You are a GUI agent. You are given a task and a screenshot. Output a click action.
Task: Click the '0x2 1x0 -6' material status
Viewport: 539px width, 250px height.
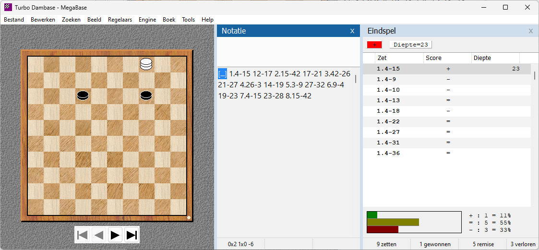pyautogui.click(x=240, y=244)
